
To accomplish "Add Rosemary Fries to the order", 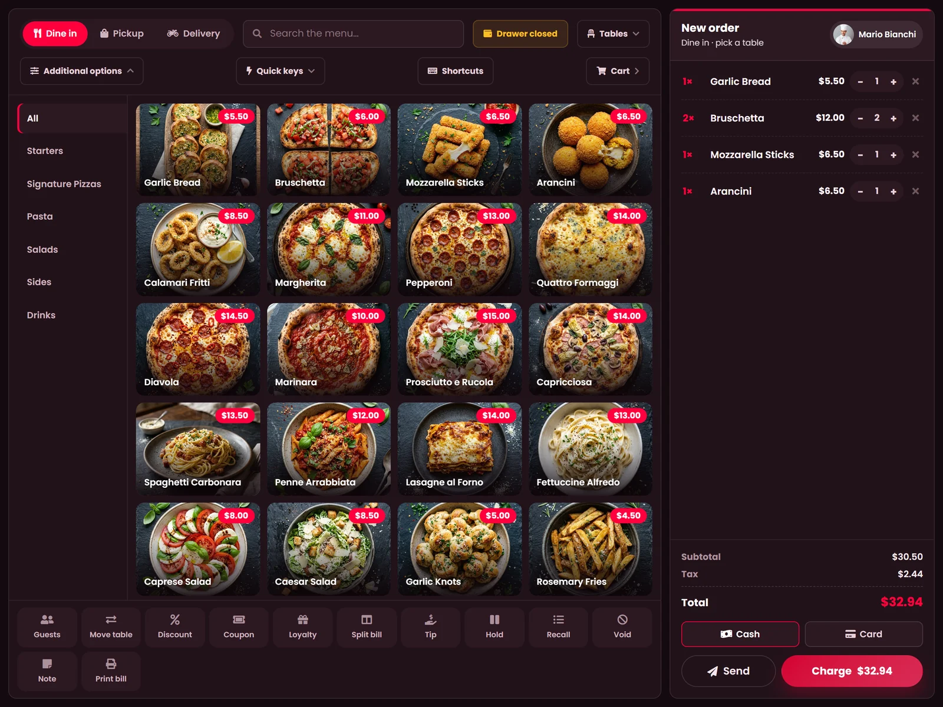I will tap(591, 549).
